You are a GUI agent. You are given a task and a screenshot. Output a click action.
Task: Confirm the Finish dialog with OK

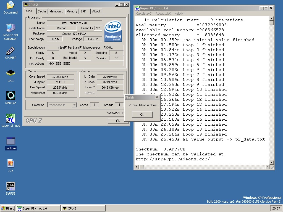point(142,115)
